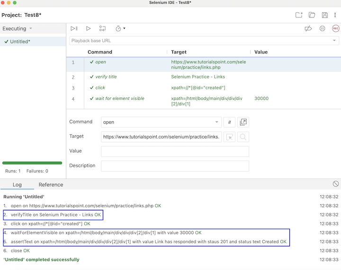Open the Playback base URL dropdown arrow

(x=334, y=41)
